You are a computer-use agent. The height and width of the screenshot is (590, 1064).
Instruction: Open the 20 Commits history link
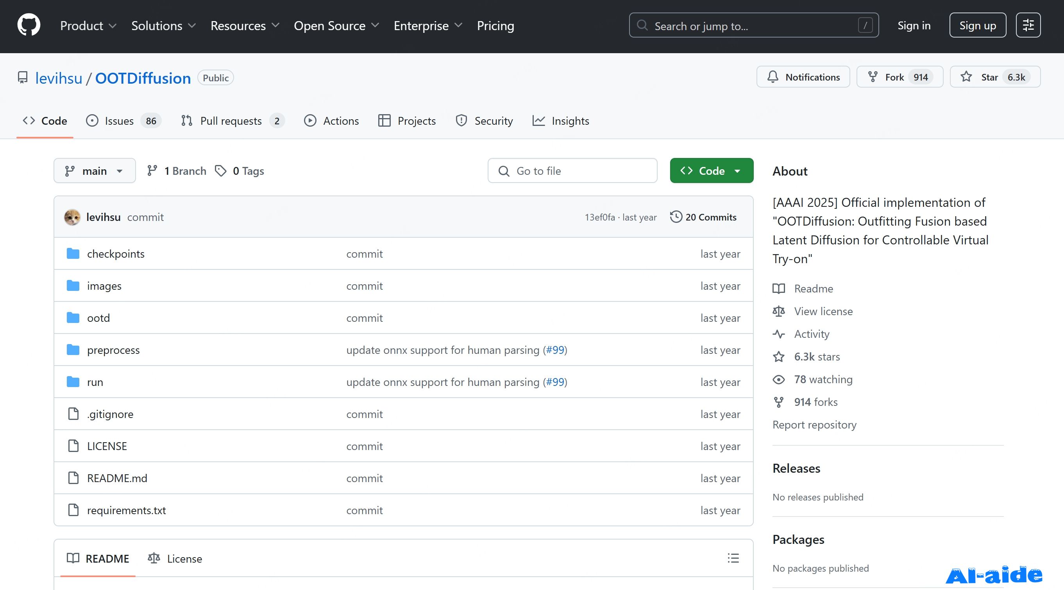click(x=703, y=217)
